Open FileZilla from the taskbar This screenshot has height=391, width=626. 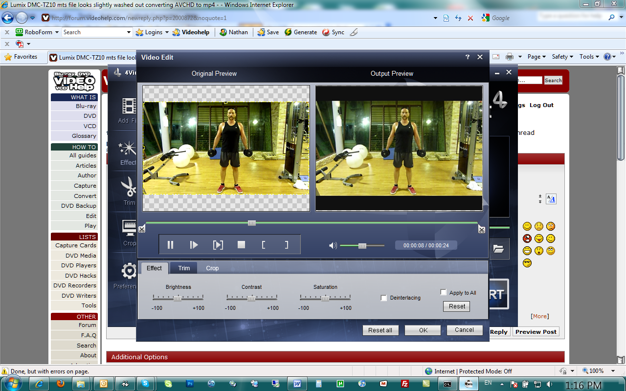point(404,384)
